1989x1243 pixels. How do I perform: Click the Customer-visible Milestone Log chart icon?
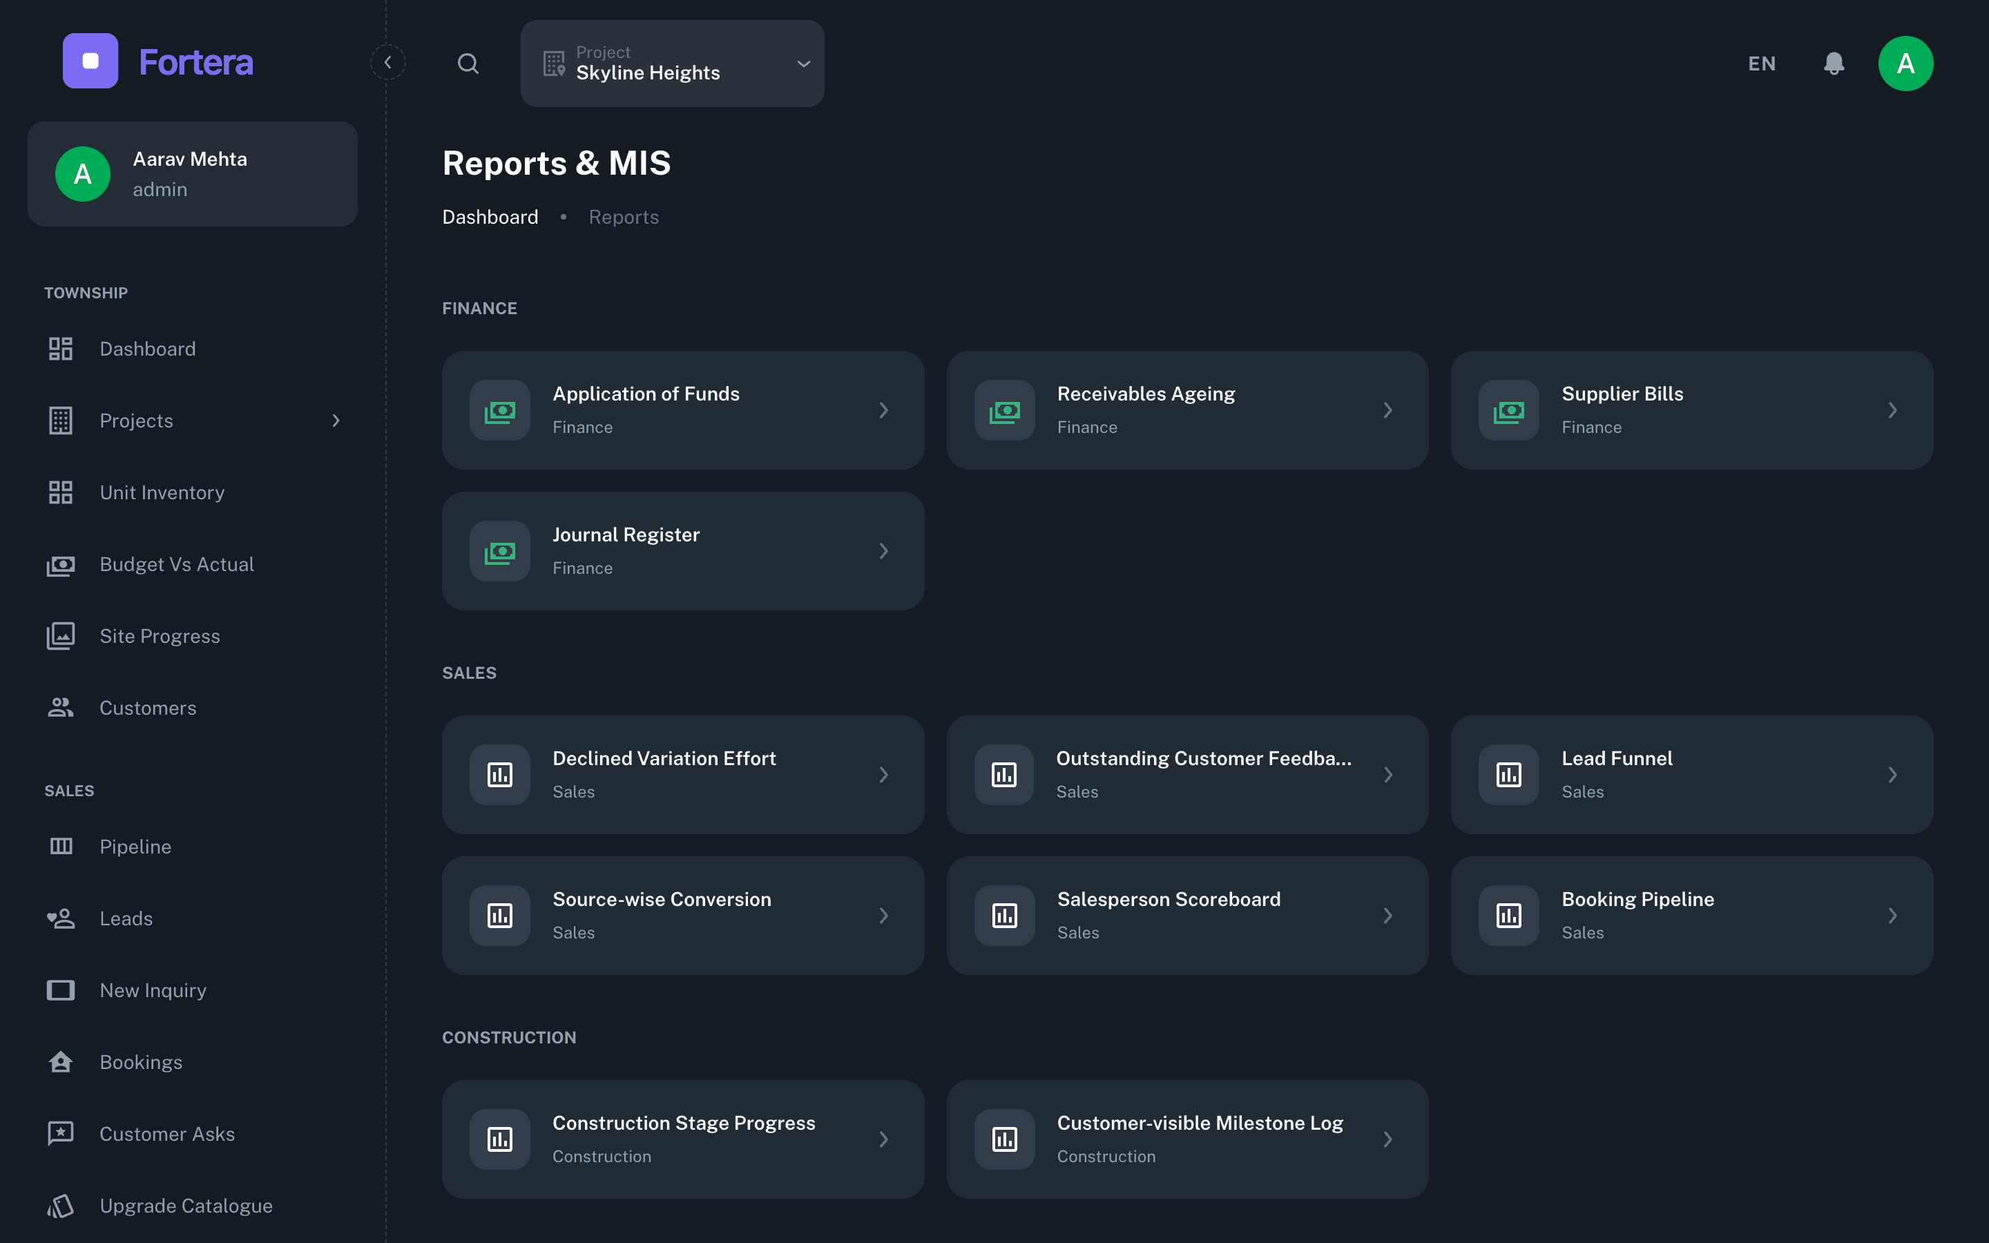pyautogui.click(x=1004, y=1139)
